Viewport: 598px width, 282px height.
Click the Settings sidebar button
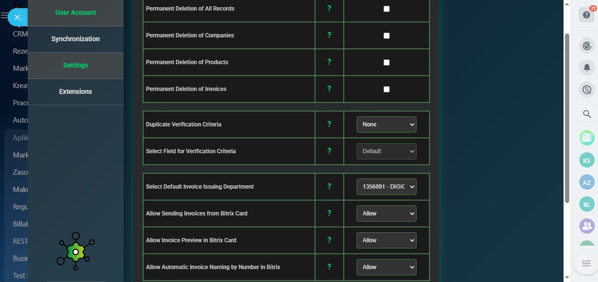[x=76, y=65]
